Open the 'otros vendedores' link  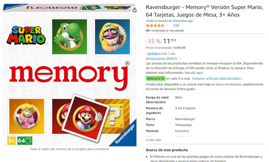tap(229, 84)
